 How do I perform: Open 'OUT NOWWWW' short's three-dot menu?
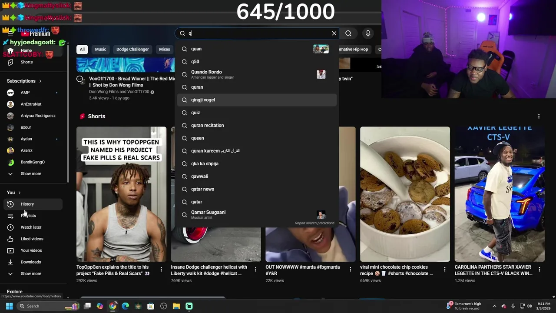pyautogui.click(x=350, y=270)
